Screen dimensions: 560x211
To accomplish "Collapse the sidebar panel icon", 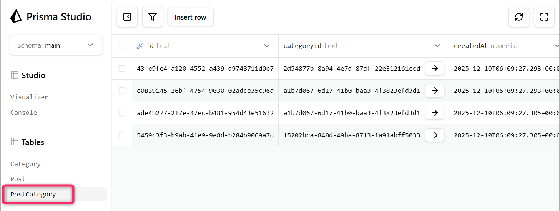I will (127, 17).
